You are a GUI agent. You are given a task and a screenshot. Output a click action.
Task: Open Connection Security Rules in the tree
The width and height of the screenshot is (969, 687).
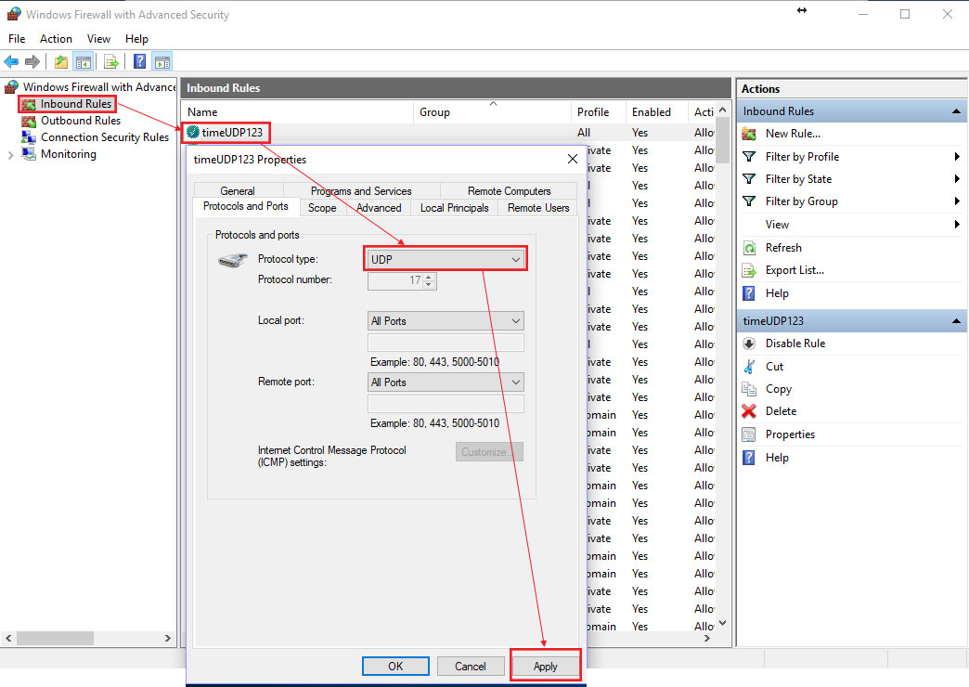click(x=105, y=137)
